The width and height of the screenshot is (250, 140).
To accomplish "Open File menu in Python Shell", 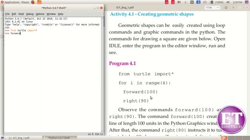I will [x=7, y=14].
